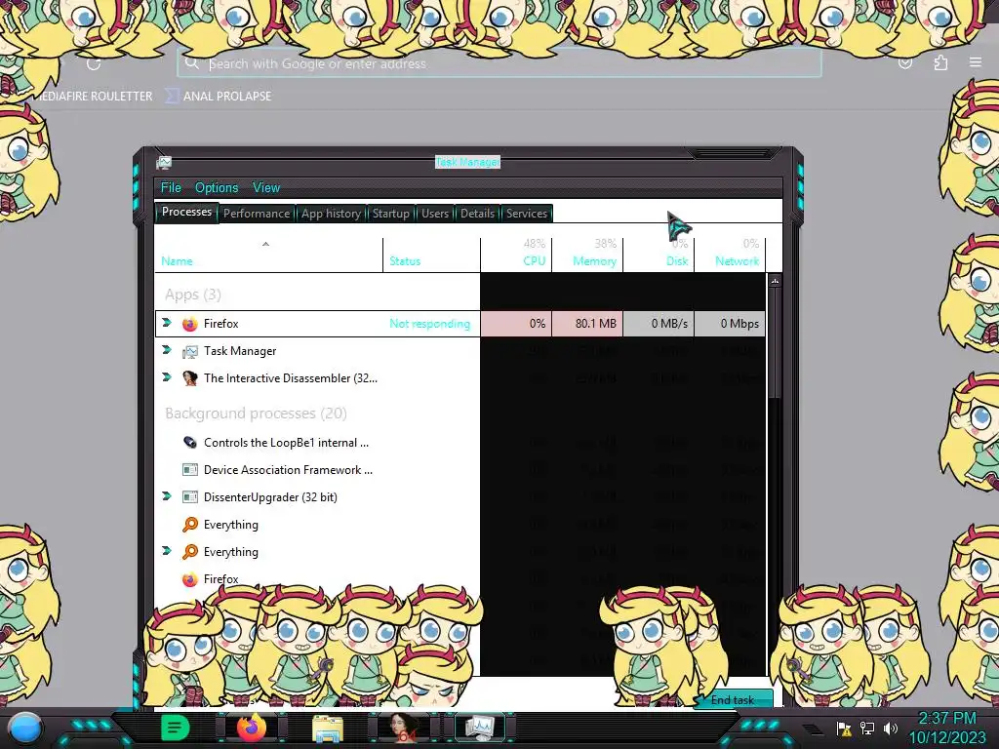This screenshot has height=749, width=999.
Task: Click Firefox icon in Apps list
Action: pos(190,324)
